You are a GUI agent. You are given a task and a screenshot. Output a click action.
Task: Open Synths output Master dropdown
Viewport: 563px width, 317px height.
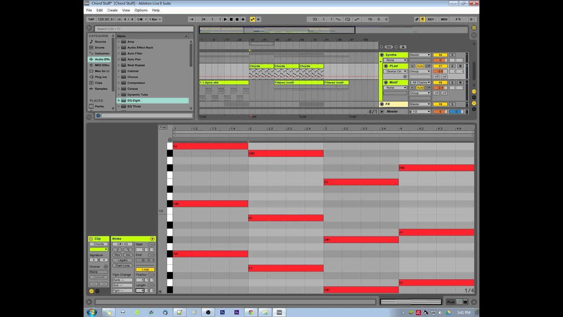420,55
